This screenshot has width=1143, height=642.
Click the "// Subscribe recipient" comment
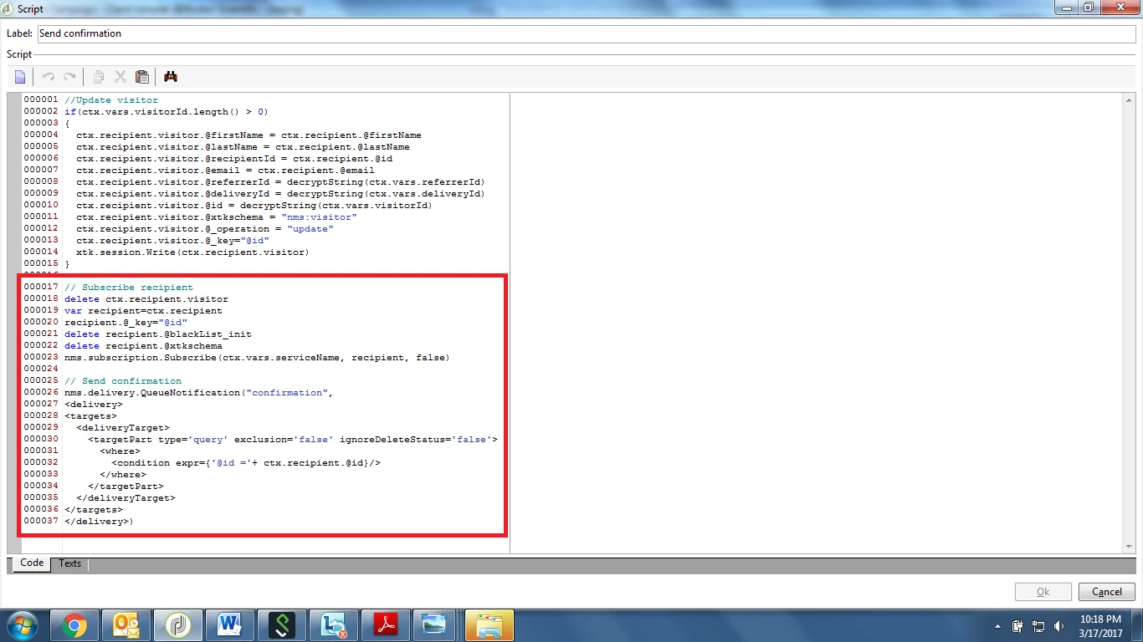[129, 288]
